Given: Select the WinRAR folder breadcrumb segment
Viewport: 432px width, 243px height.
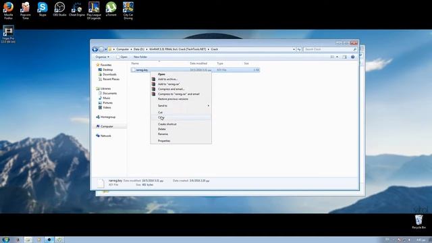Looking at the screenshot, I should pyautogui.click(x=178, y=49).
